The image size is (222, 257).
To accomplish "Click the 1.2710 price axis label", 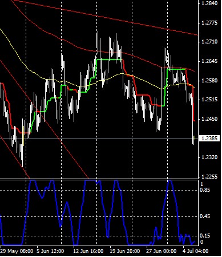I will [209, 42].
